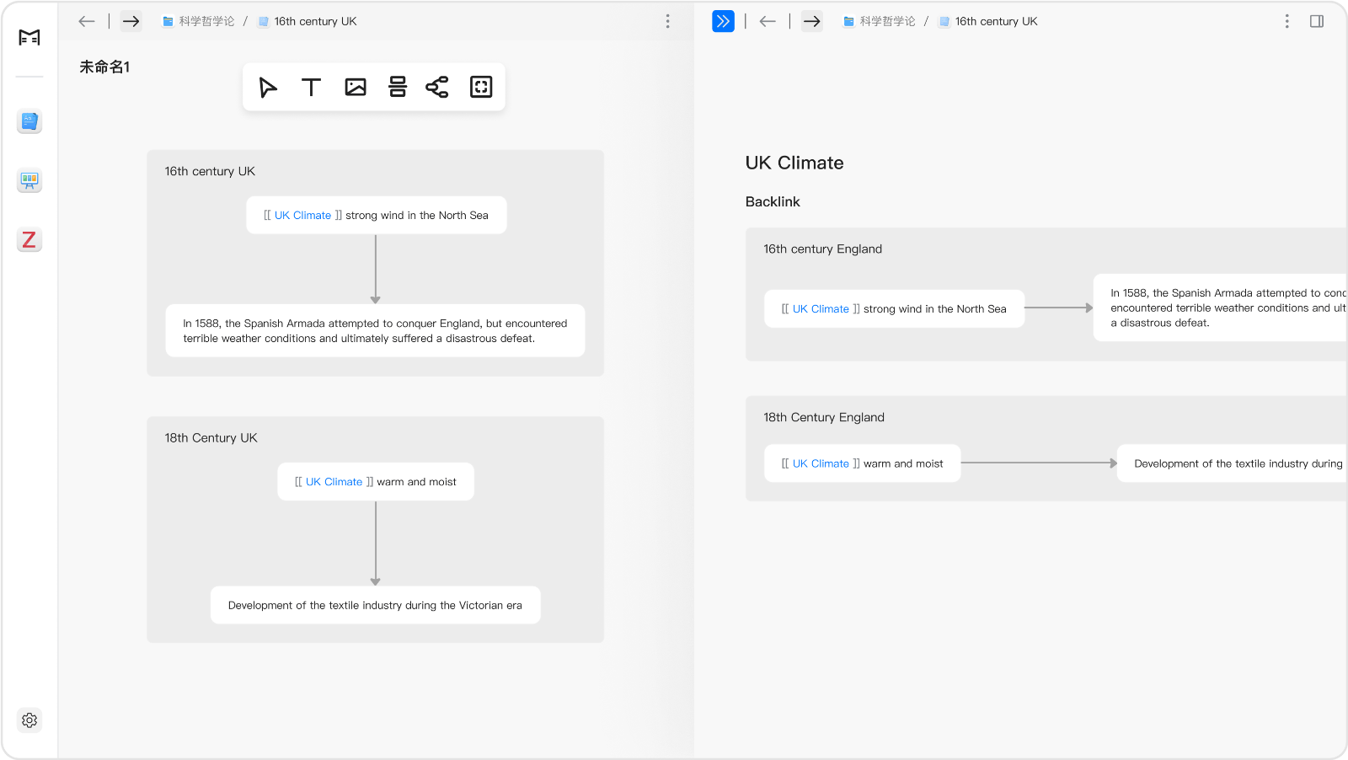Select the Text tool in toolbar

coord(311,88)
